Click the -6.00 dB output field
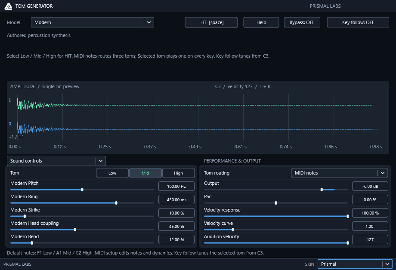This screenshot has height=270, width=396. (370, 186)
